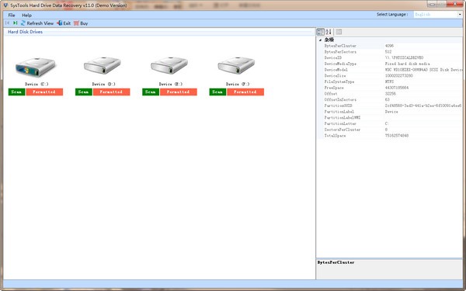The height and width of the screenshot is (291, 466).
Task: Switch property grid to Categorized view
Action: tap(321, 32)
